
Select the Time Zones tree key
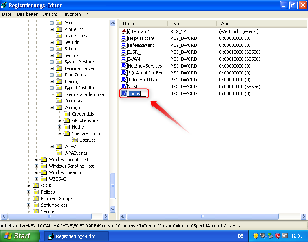point(75,75)
